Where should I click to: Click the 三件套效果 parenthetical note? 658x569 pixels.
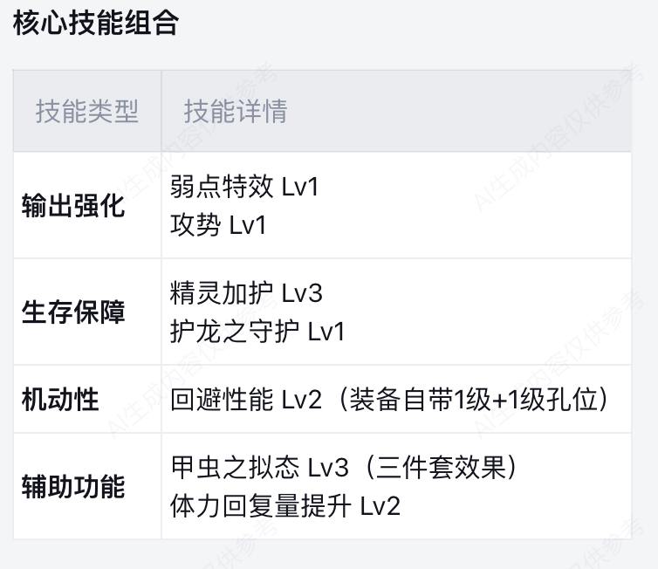[442, 467]
